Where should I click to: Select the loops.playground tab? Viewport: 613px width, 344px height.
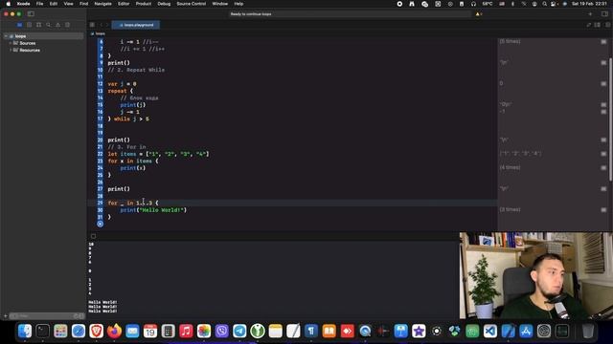point(136,25)
